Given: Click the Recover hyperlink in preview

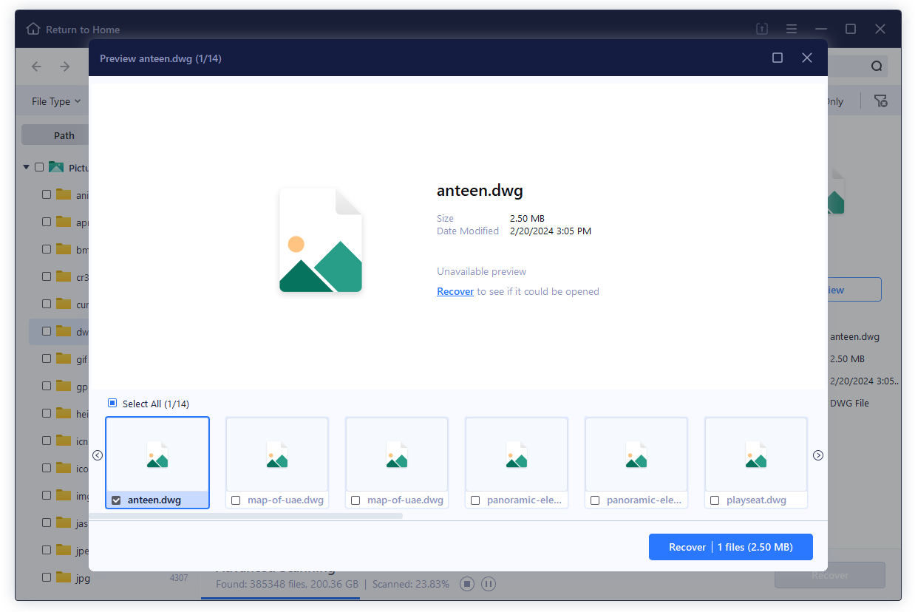Looking at the screenshot, I should point(455,291).
